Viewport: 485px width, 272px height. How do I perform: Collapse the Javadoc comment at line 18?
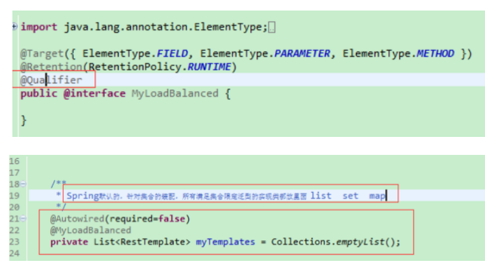tap(24, 185)
